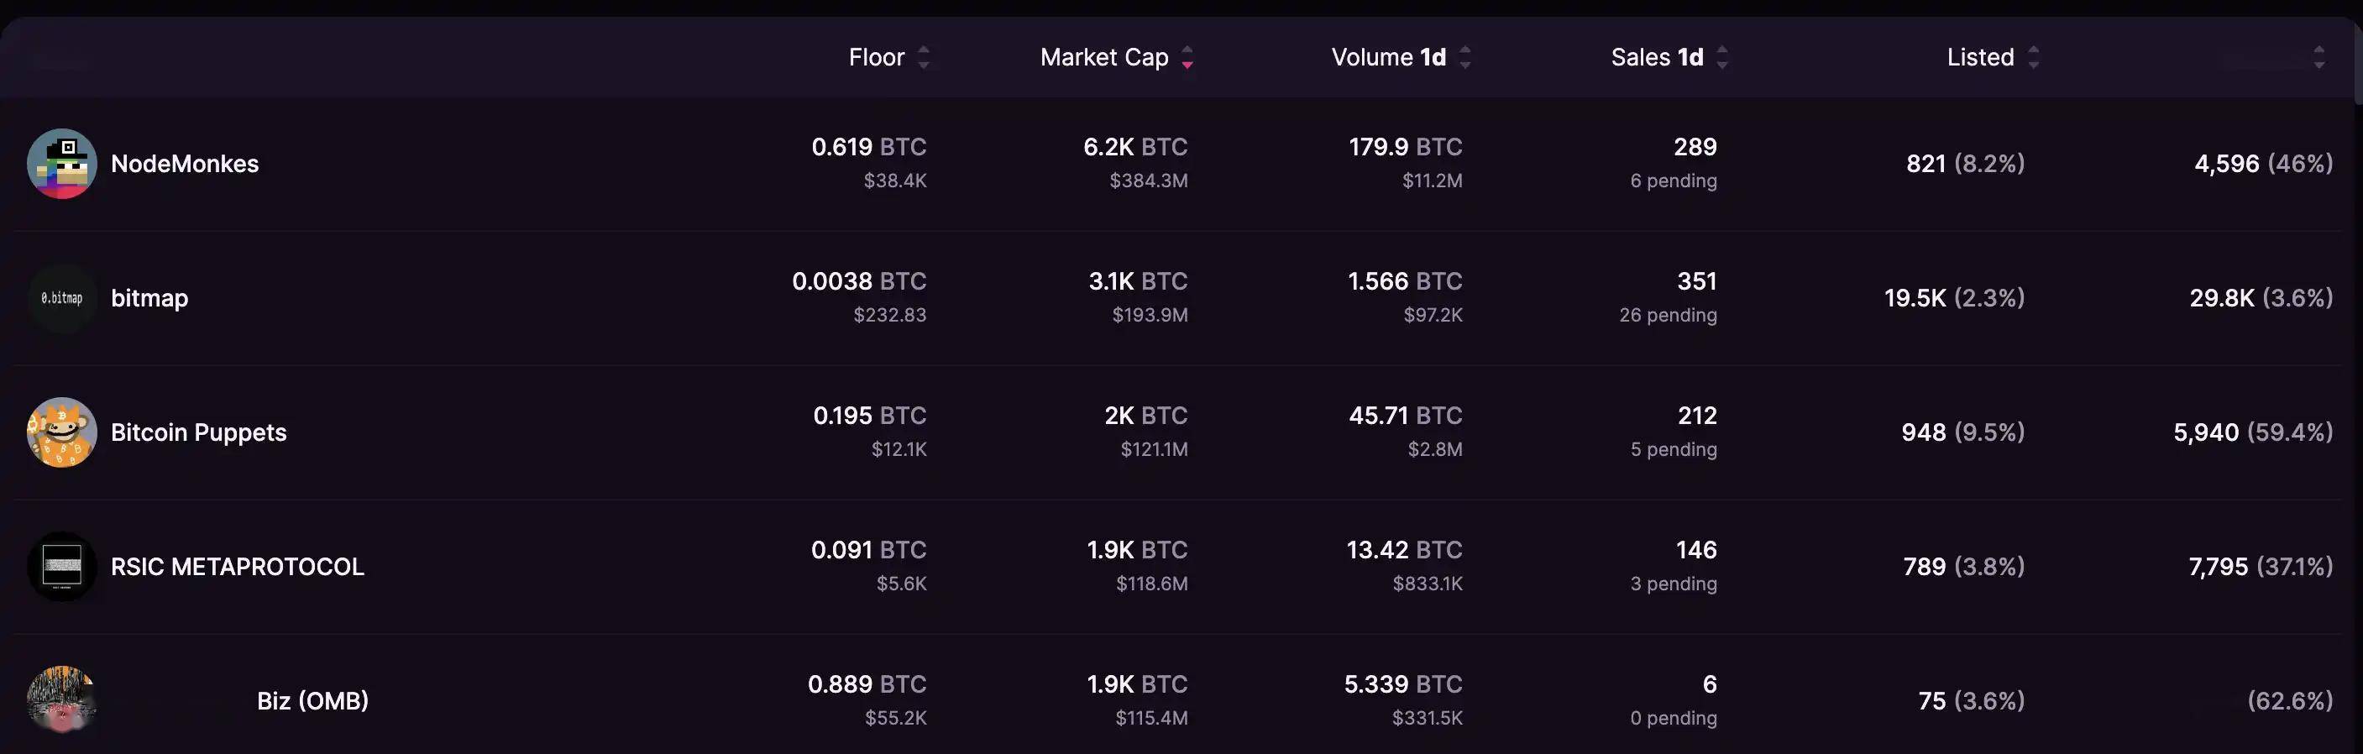Image resolution: width=2363 pixels, height=754 pixels.
Task: Toggle the Market Cap sort arrows
Action: 1187,58
